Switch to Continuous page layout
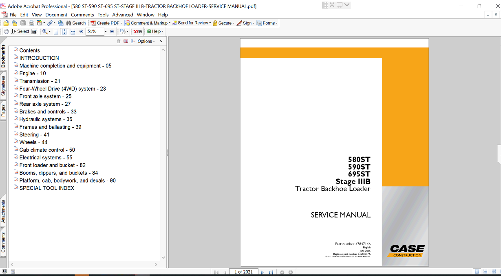Viewport: 501px width, 276px height. [485, 272]
